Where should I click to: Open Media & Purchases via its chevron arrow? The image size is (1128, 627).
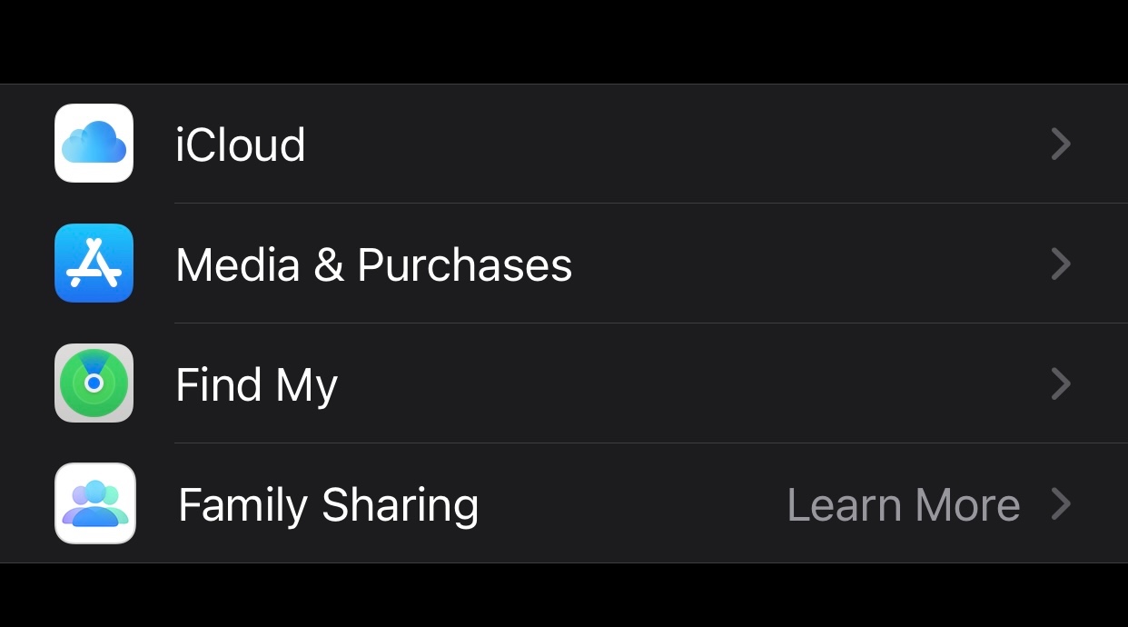(1061, 264)
